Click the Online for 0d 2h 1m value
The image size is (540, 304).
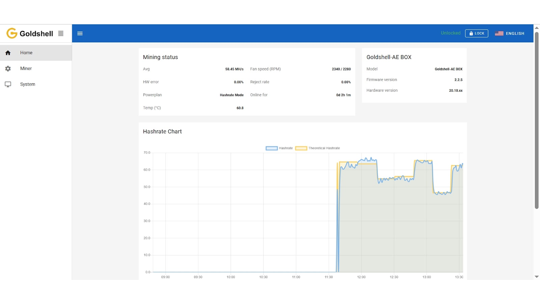click(343, 95)
